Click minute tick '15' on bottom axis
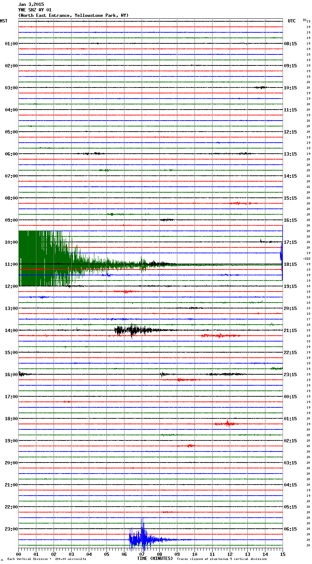The image size is (312, 564). point(283,554)
